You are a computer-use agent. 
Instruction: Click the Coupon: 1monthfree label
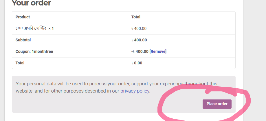click(x=34, y=51)
